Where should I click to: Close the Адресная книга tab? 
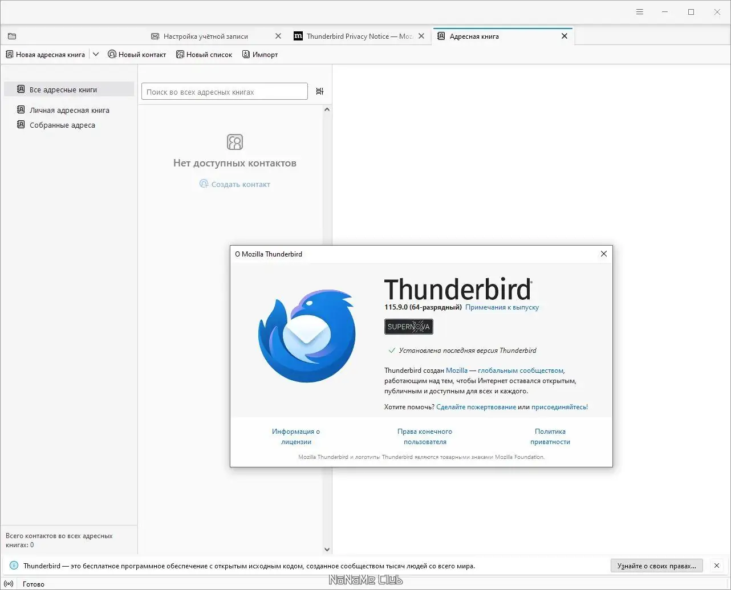coord(565,36)
